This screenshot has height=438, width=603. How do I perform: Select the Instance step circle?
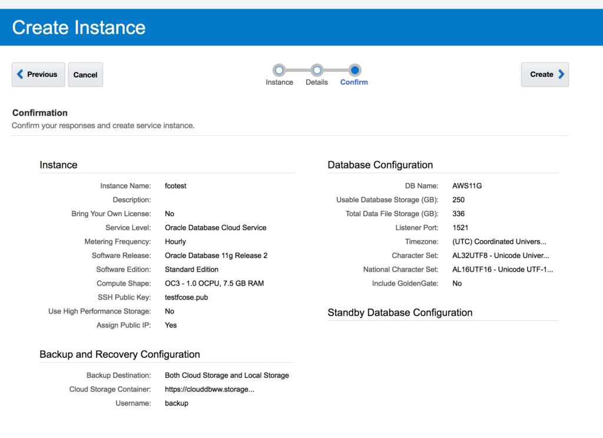click(x=279, y=70)
